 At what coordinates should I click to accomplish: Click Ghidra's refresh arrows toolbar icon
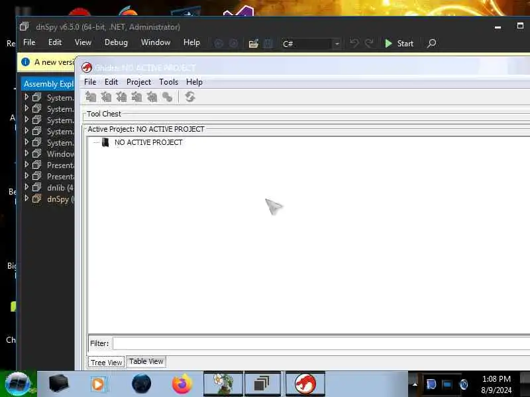190,97
